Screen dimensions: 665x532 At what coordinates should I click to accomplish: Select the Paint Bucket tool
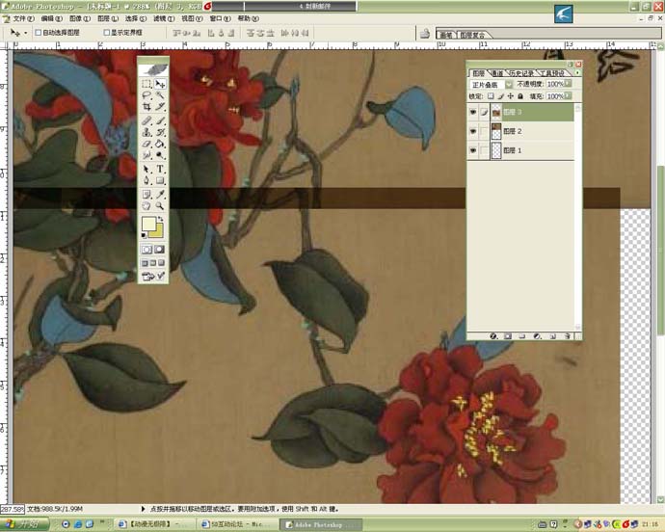coord(160,144)
